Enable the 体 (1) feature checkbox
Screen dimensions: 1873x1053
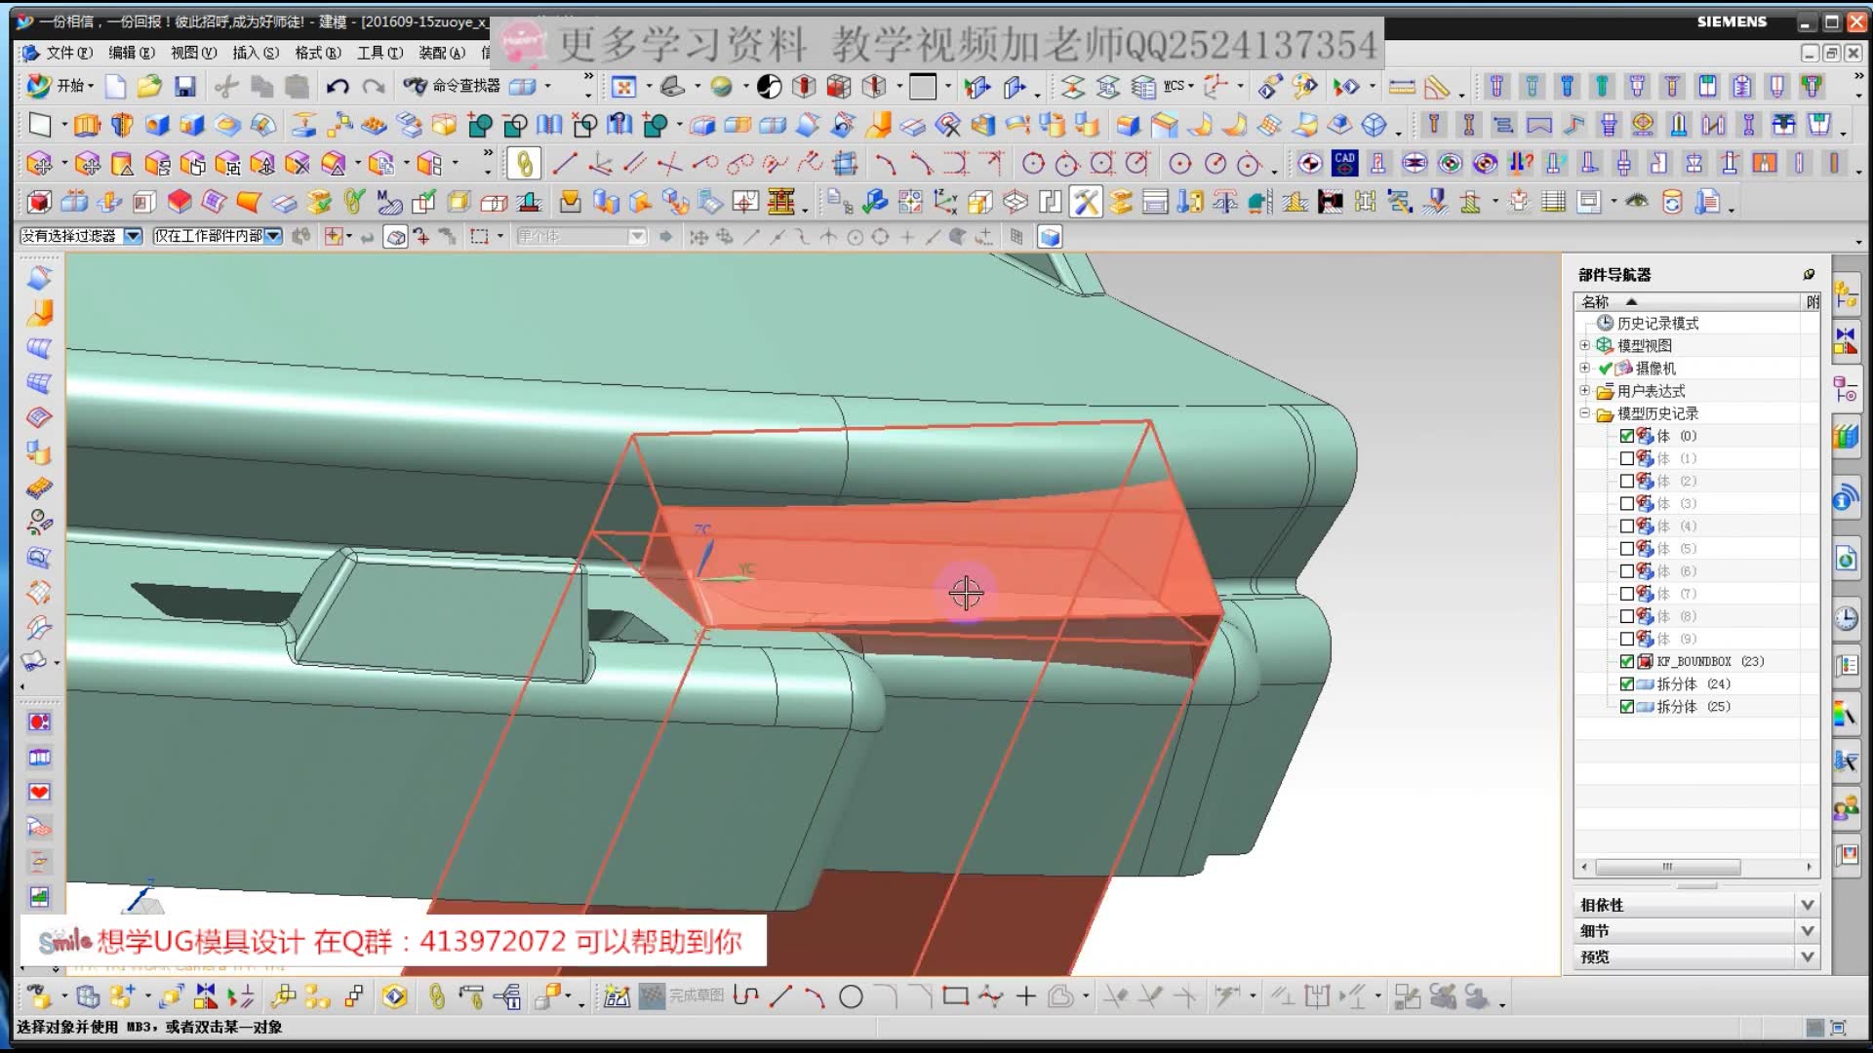point(1626,458)
